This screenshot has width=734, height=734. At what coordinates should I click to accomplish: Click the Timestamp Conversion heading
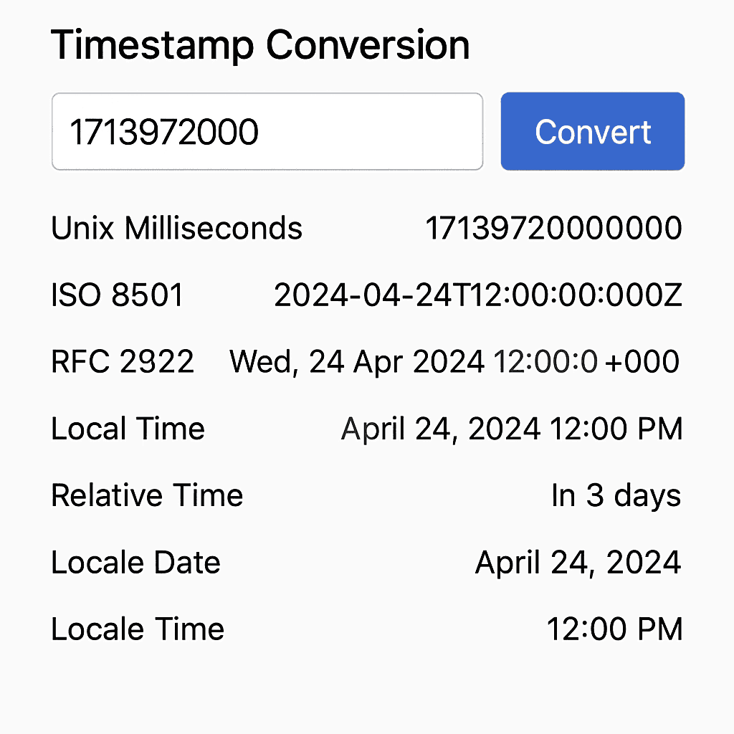[x=260, y=44]
